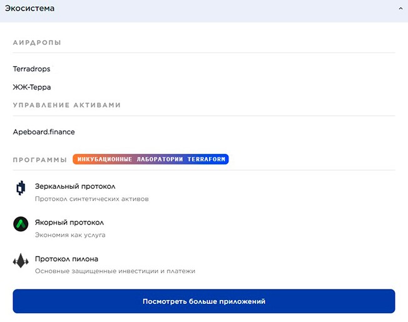Select the Протокол пилона title
The width and height of the screenshot is (408, 322).
tap(66, 259)
